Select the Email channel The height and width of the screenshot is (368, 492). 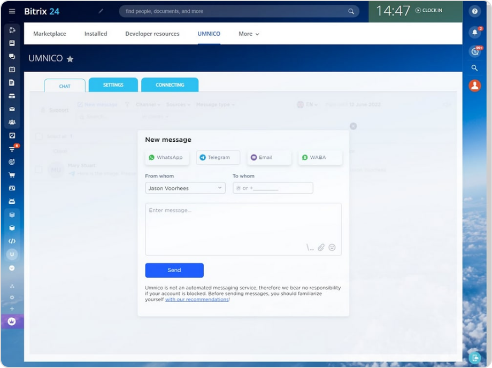268,157
